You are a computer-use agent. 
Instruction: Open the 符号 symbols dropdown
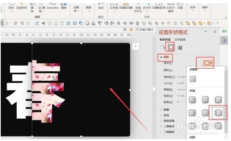coord(193,8)
